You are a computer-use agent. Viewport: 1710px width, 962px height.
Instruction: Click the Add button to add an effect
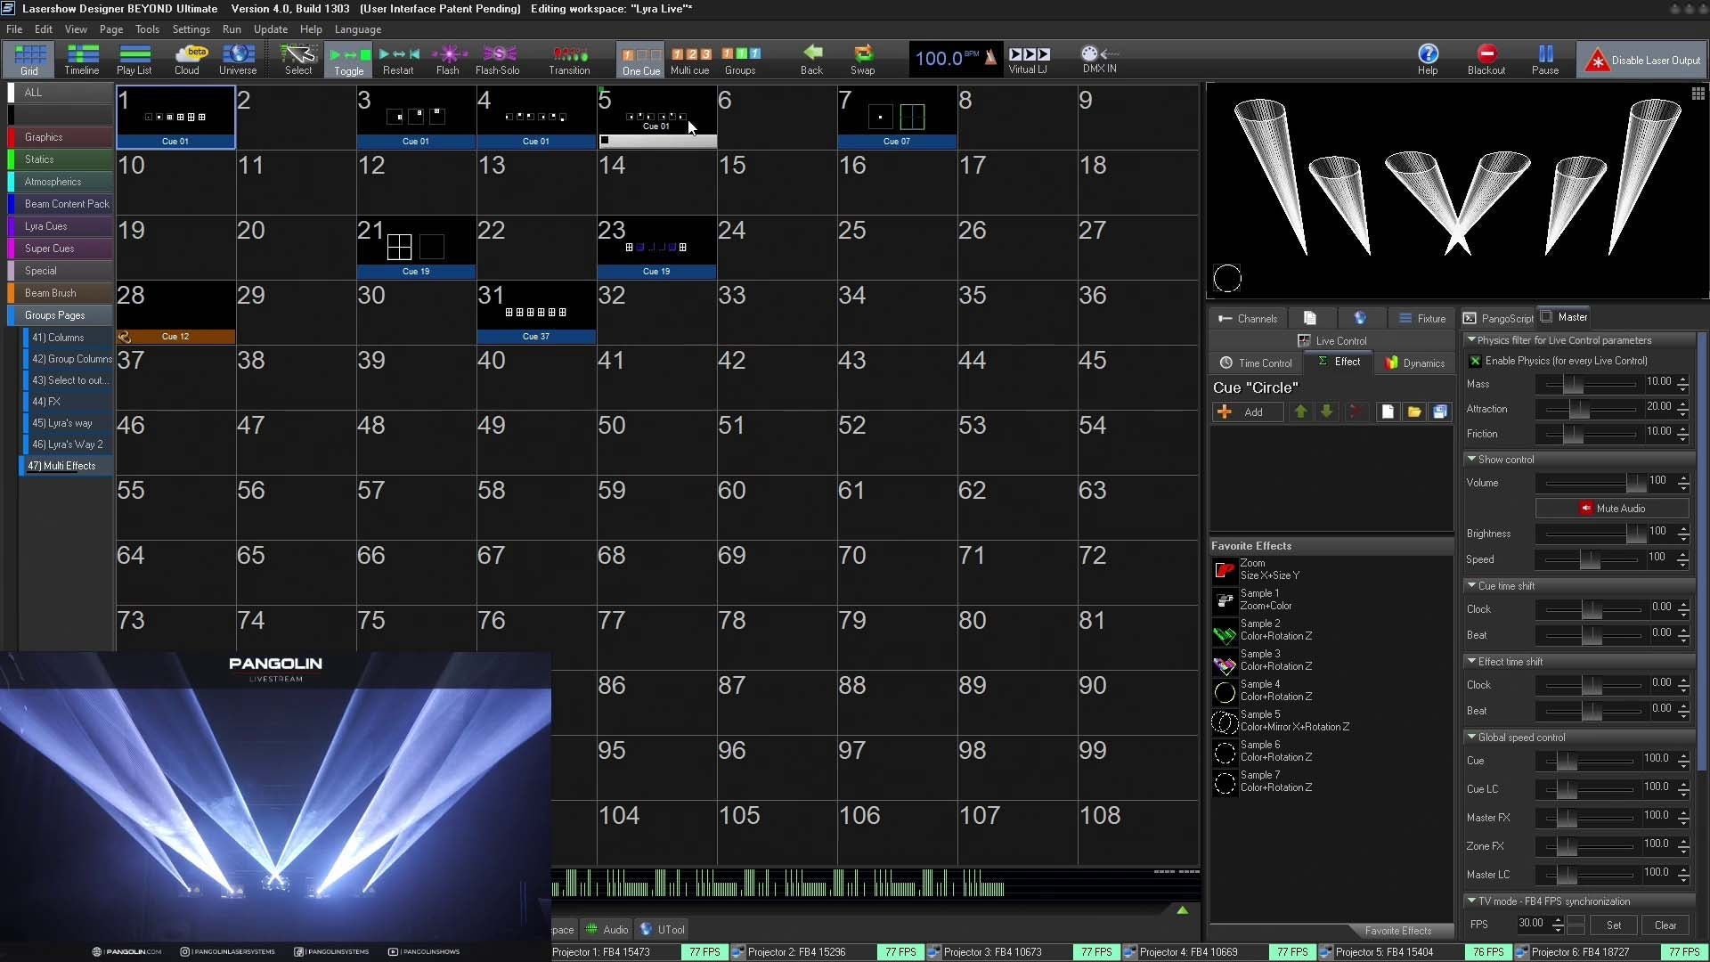[1246, 412]
